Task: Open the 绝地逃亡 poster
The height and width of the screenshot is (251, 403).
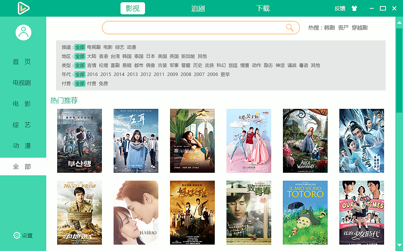Action: [x=80, y=212]
